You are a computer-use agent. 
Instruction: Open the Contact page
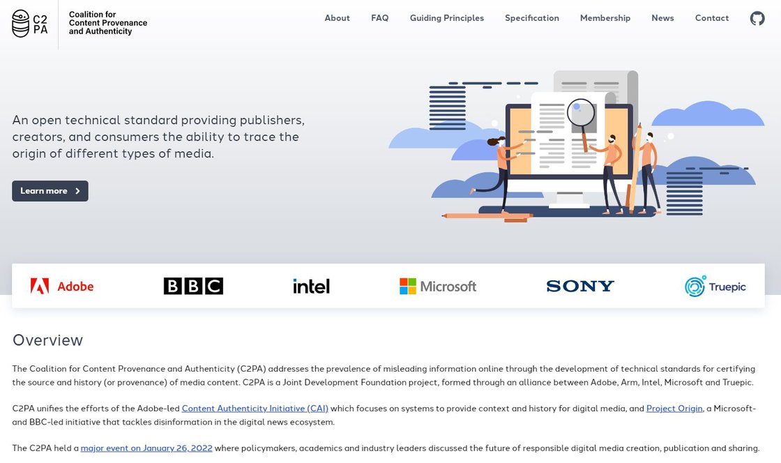(x=712, y=18)
